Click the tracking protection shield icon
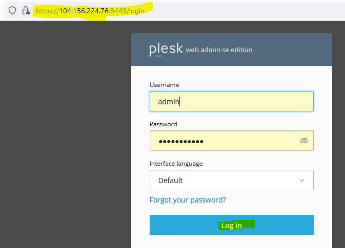The image size is (345, 248). 12,10
